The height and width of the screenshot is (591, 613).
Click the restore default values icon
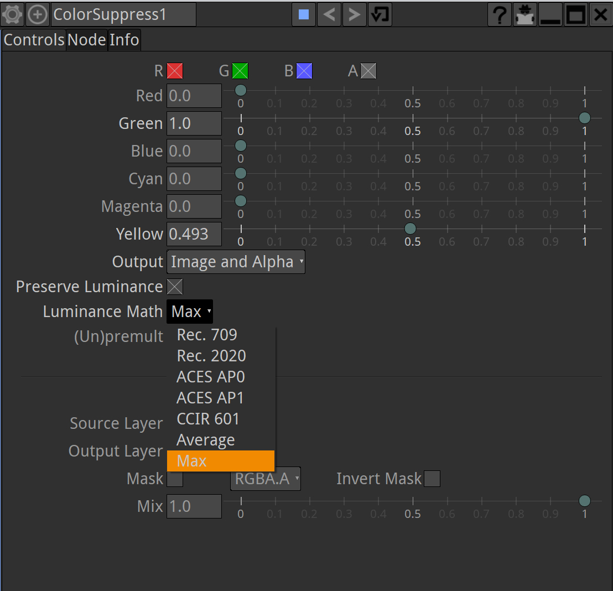(380, 14)
